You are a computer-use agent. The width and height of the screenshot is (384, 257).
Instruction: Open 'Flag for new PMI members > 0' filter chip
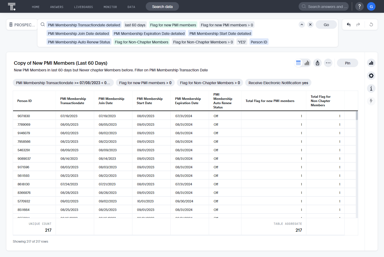(x=145, y=83)
